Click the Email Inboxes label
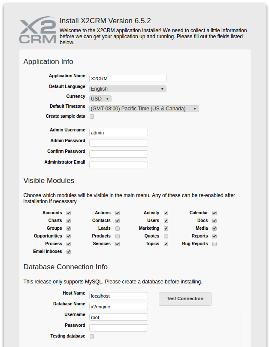The height and width of the screenshot is (347, 269). click(48, 251)
